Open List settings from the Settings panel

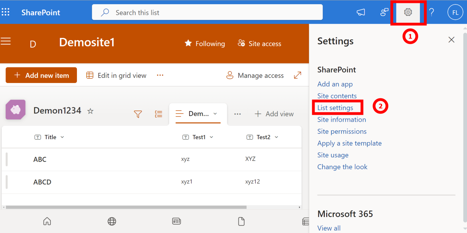pos(335,107)
